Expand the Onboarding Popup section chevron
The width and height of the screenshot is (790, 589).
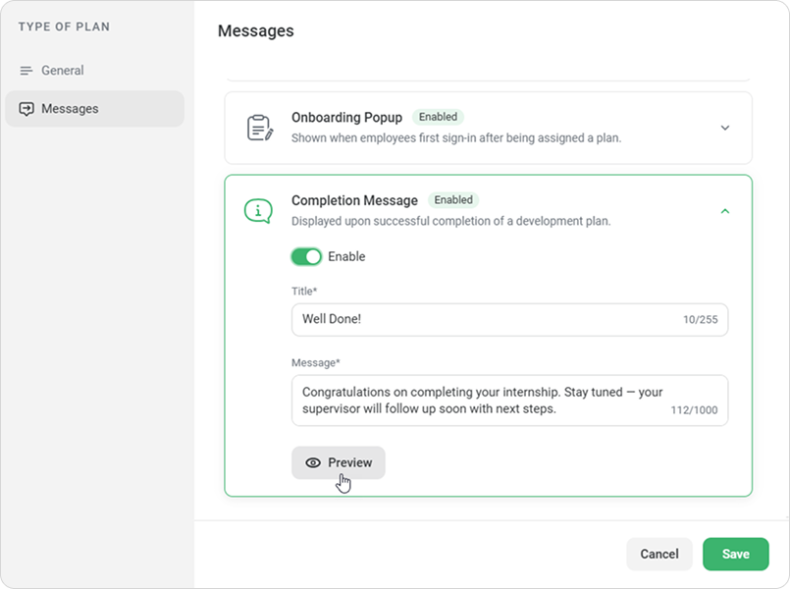(725, 128)
